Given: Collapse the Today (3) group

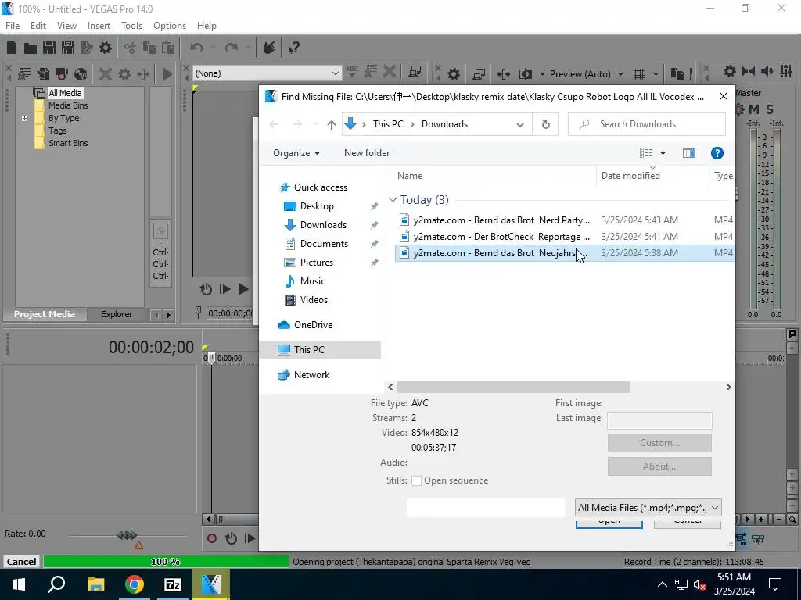Looking at the screenshot, I should [x=393, y=200].
